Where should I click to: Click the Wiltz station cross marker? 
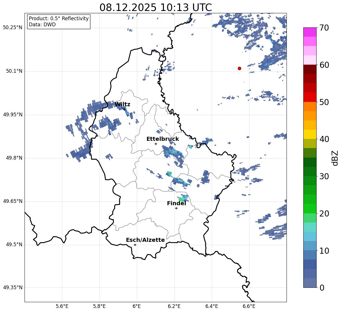[x=124, y=109]
